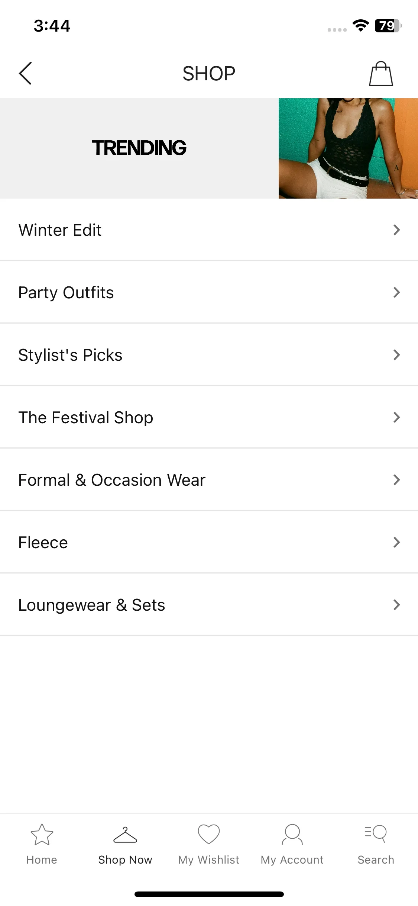
Task: Tap the Trending model photo
Action: [348, 148]
